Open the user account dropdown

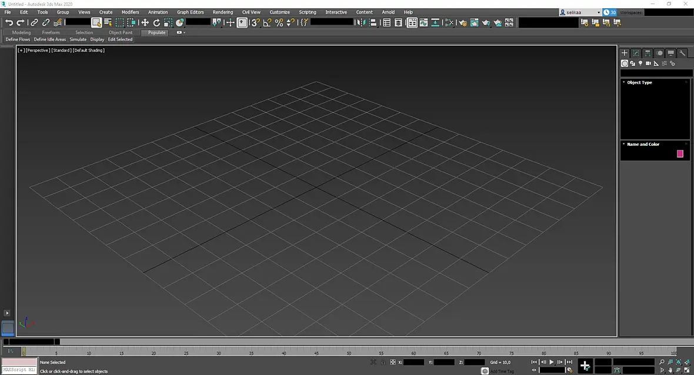580,12
